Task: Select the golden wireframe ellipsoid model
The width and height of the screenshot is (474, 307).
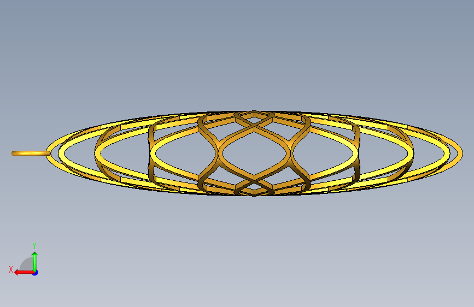Action: [x=254, y=153]
